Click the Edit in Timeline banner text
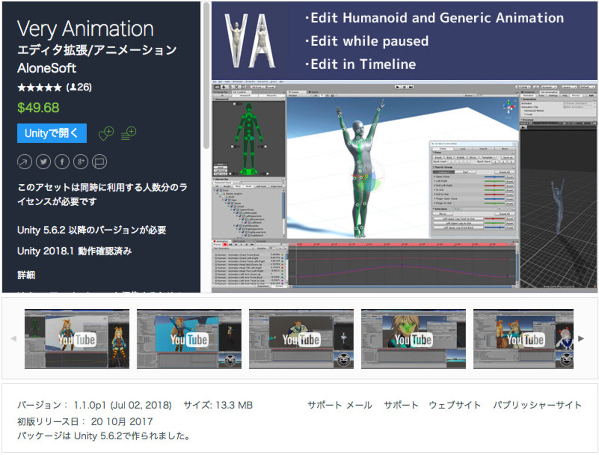The image size is (599, 455). (360, 64)
